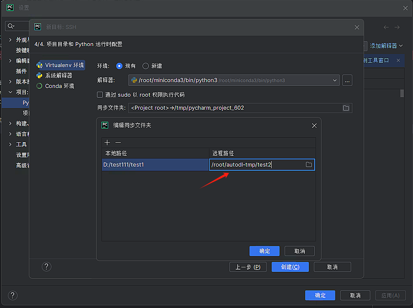The width and height of the screenshot is (413, 308).
Task: Confirm Settings window with OK button
Action: 320,295
